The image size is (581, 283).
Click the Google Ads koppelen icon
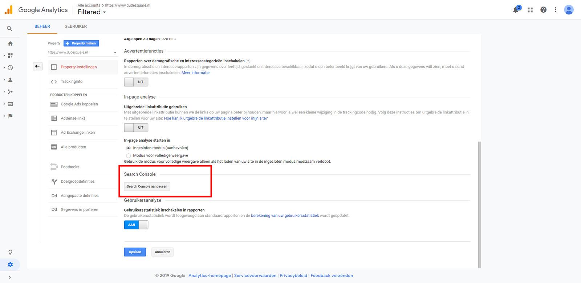[x=54, y=104]
